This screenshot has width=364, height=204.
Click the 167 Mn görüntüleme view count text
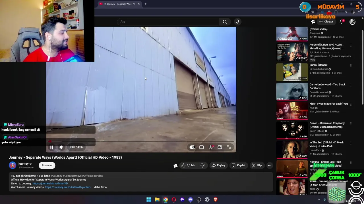[23, 176]
